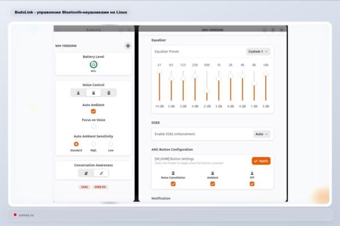Click the Battery Level label

point(93,56)
